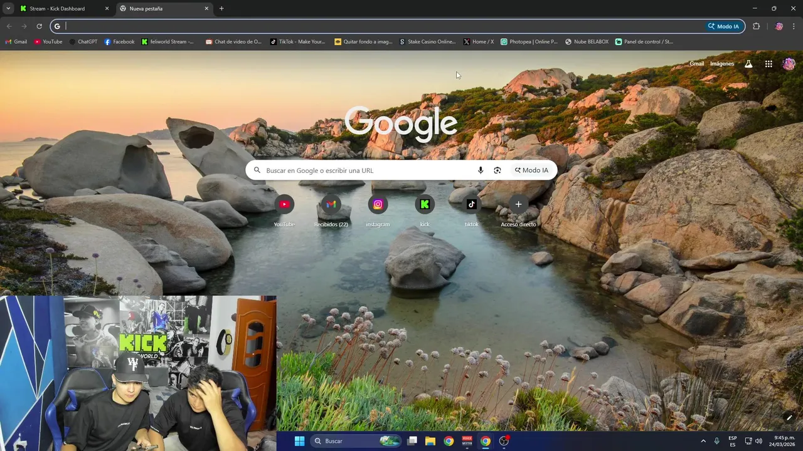Viewport: 803px width, 451px height.
Task: Expand the tab search dropdown arrow
Action: pyautogui.click(x=8, y=9)
